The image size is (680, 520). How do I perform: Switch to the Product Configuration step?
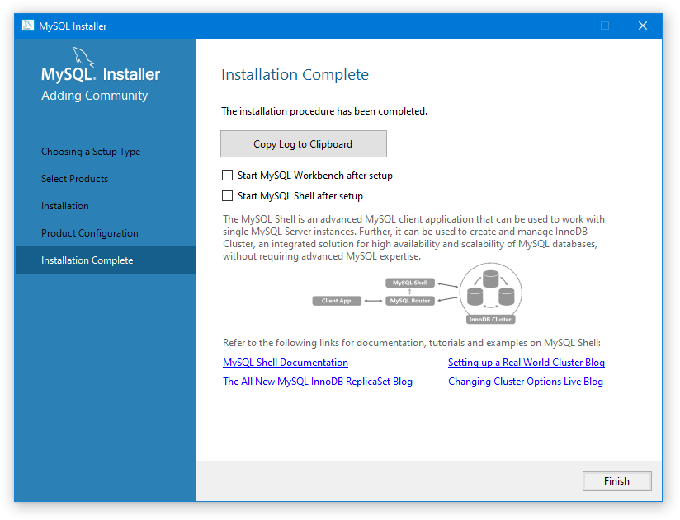click(90, 233)
